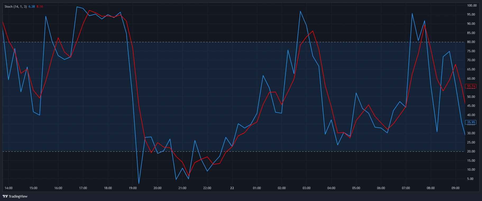Image resolution: width=482 pixels, height=201 pixels.
Task: Click the 07:00 time axis label
Action: pos(406,188)
